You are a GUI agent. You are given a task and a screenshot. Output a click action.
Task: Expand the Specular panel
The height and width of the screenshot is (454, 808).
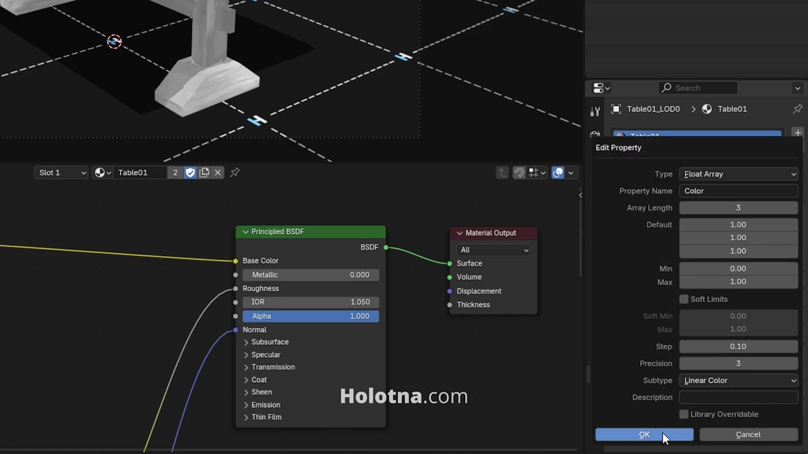246,355
